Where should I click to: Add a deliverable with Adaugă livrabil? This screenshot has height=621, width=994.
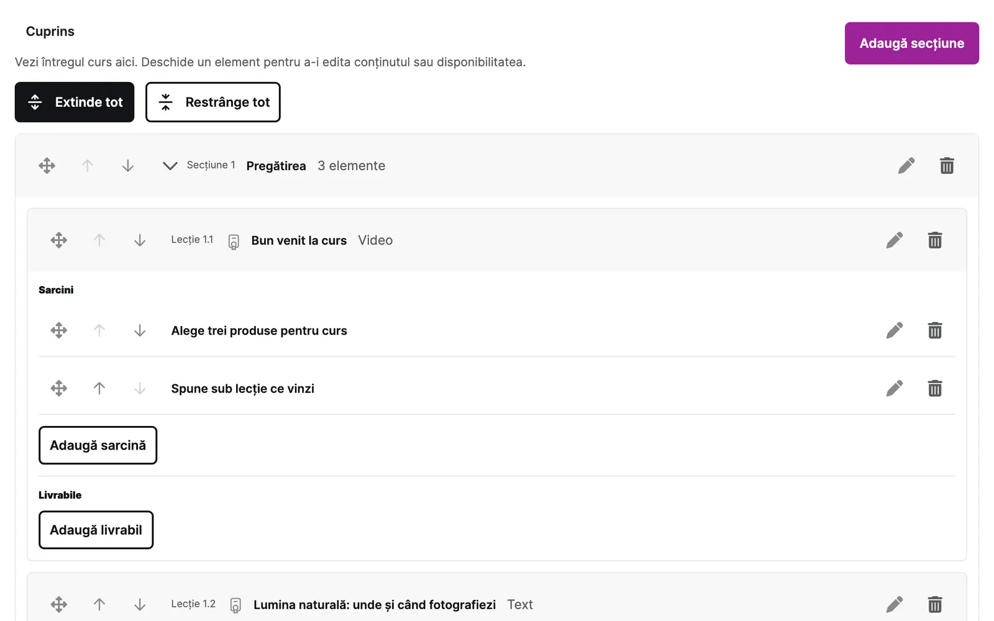(96, 530)
